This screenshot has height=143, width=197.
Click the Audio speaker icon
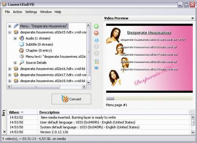click(x=21, y=38)
